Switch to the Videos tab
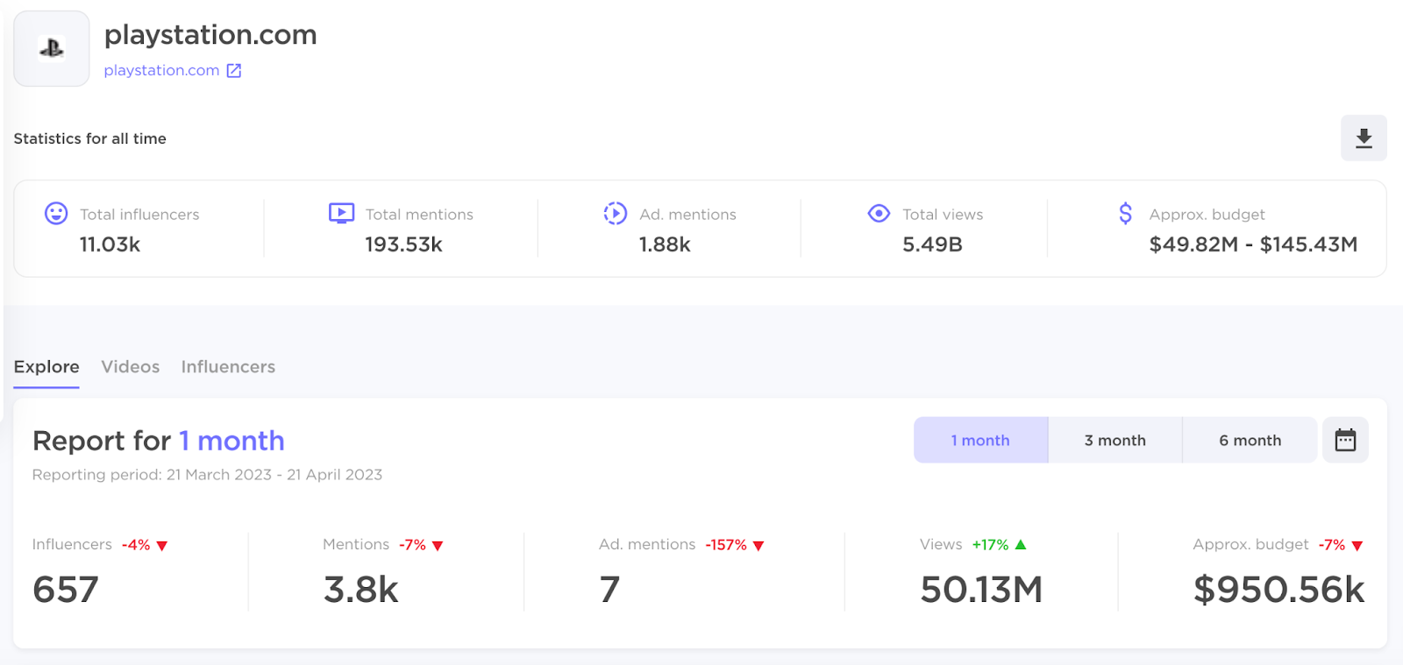Screen dimensions: 1403x665 click(x=131, y=367)
